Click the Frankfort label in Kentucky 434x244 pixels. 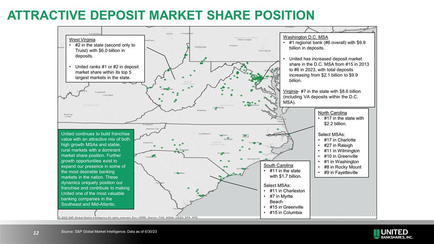pos(100,92)
